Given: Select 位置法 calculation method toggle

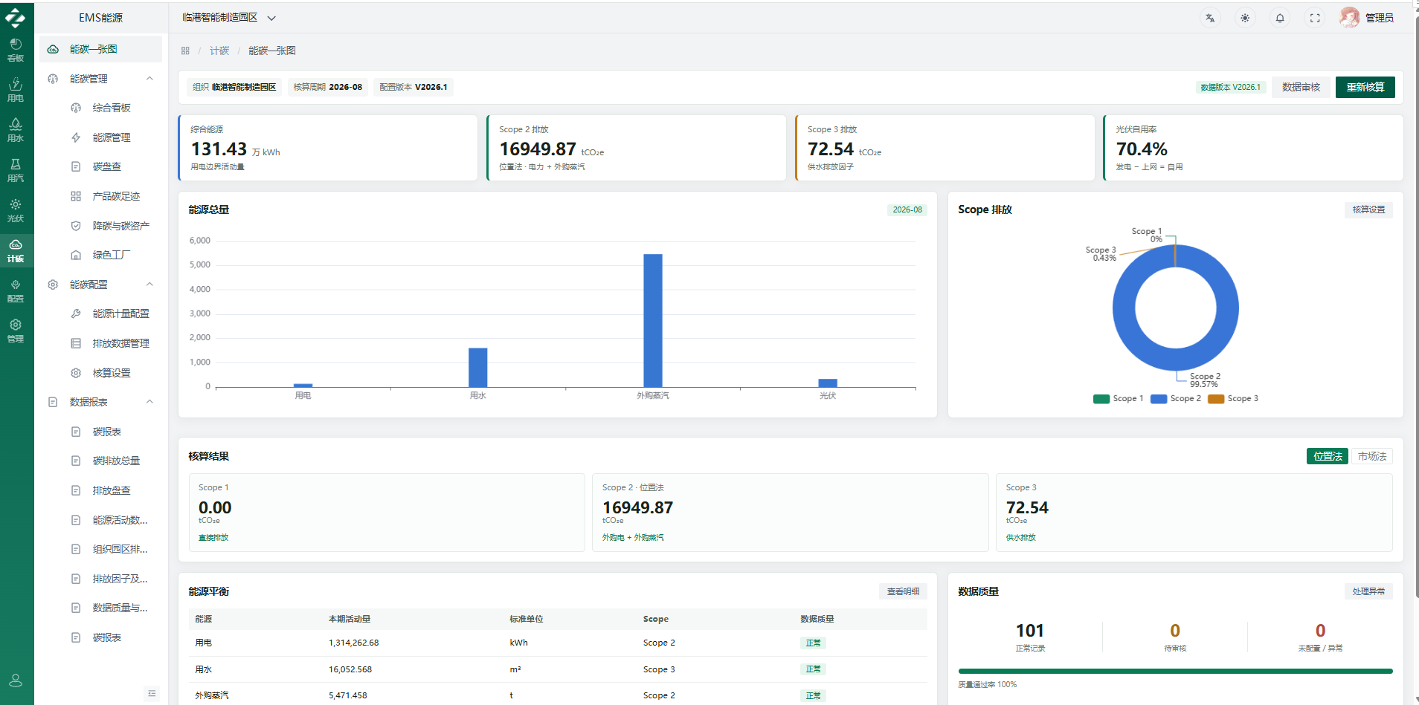Looking at the screenshot, I should pyautogui.click(x=1328, y=456).
